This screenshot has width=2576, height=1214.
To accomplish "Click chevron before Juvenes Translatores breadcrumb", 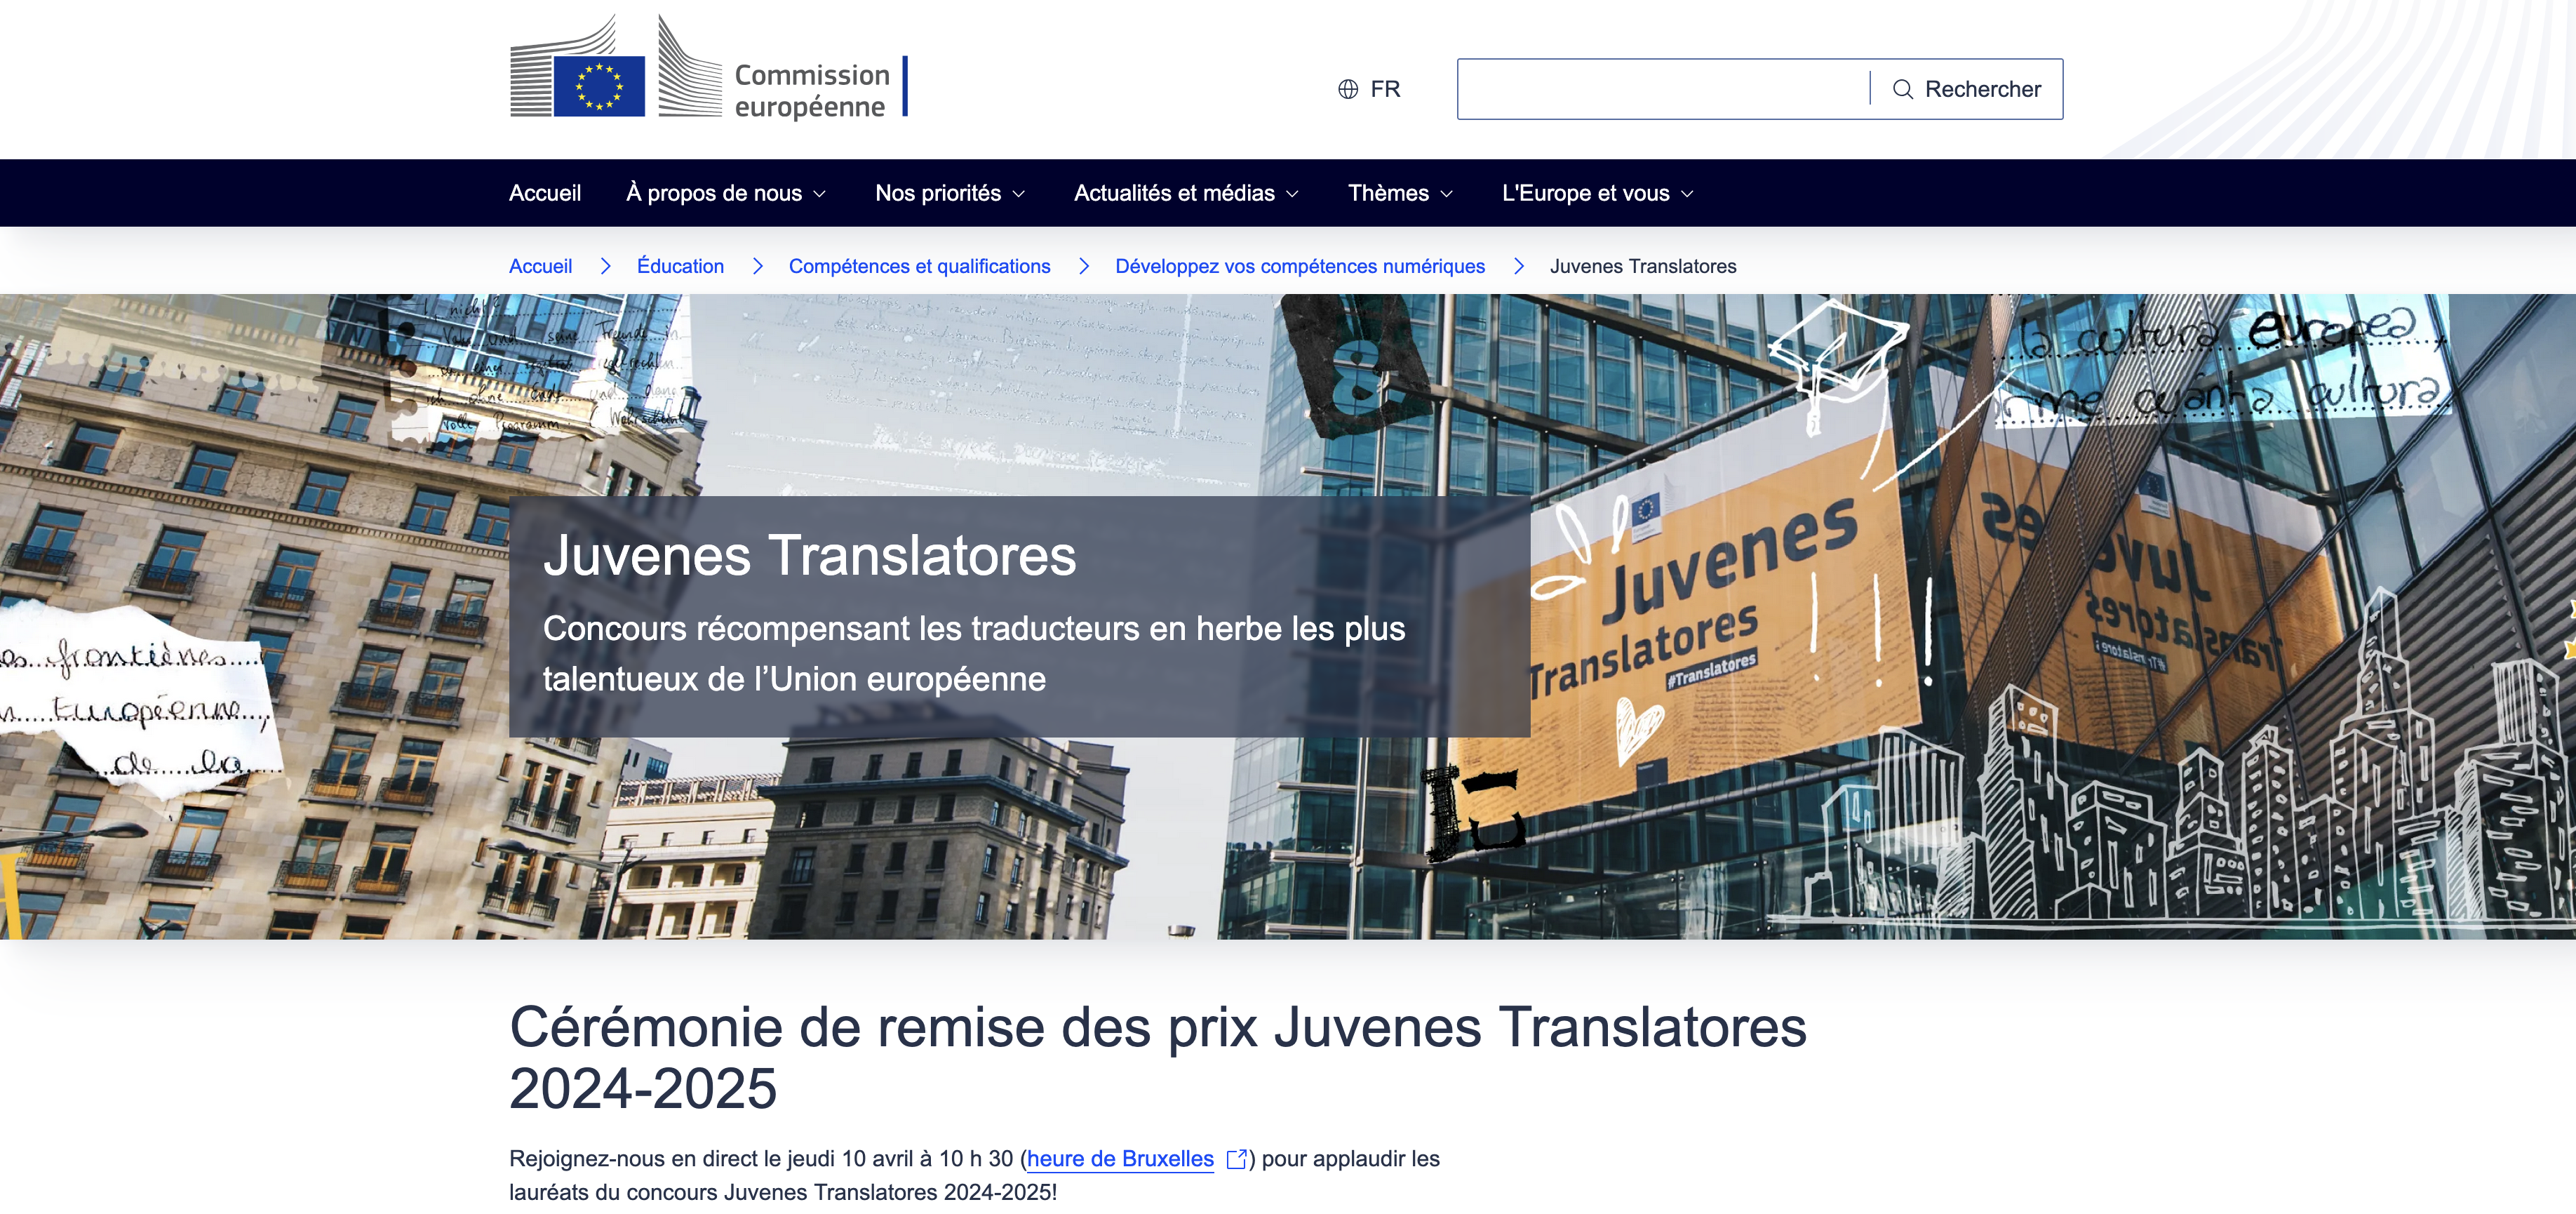I will click(1518, 266).
